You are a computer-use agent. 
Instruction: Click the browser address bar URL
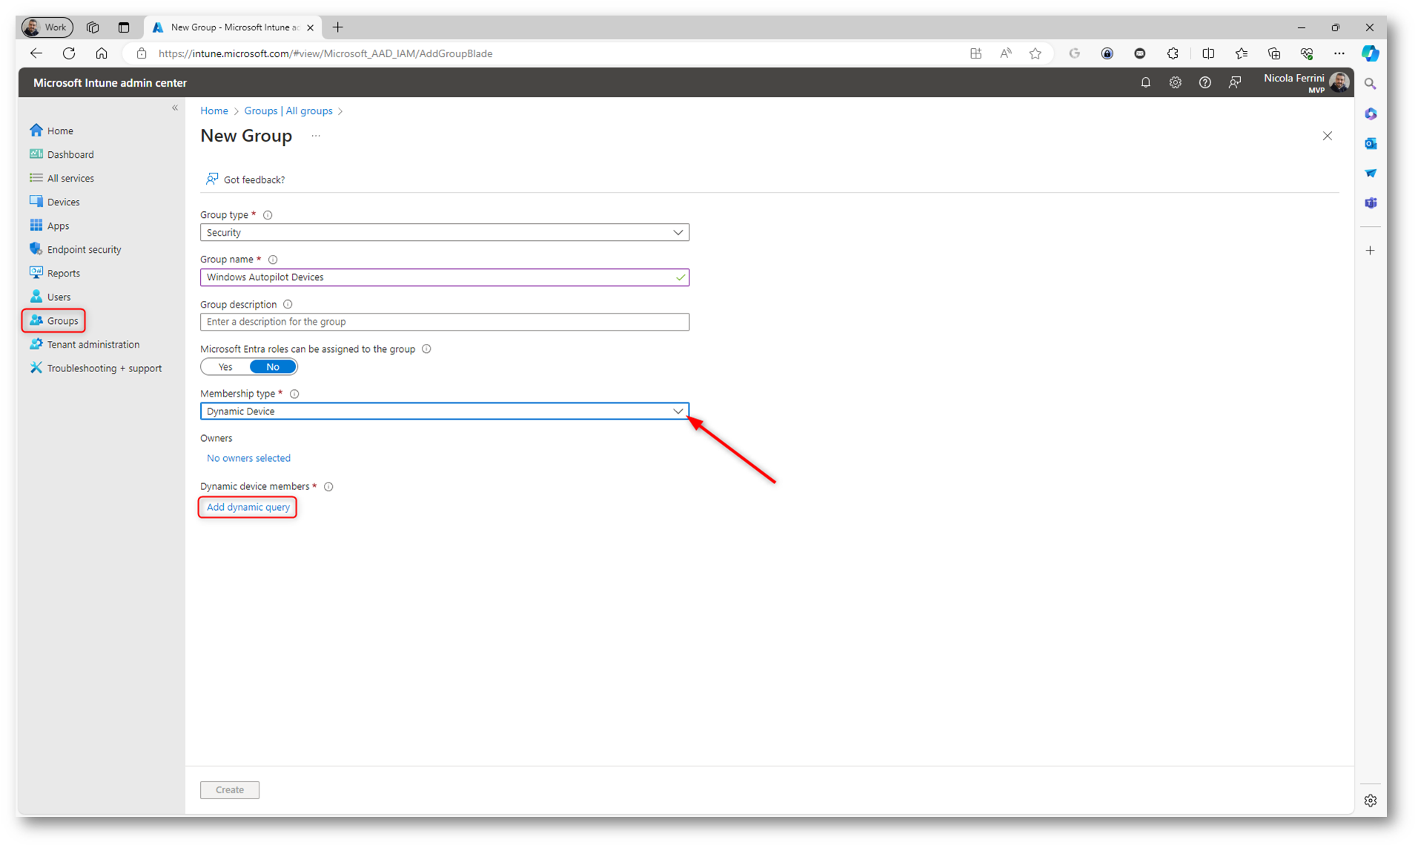coord(325,53)
